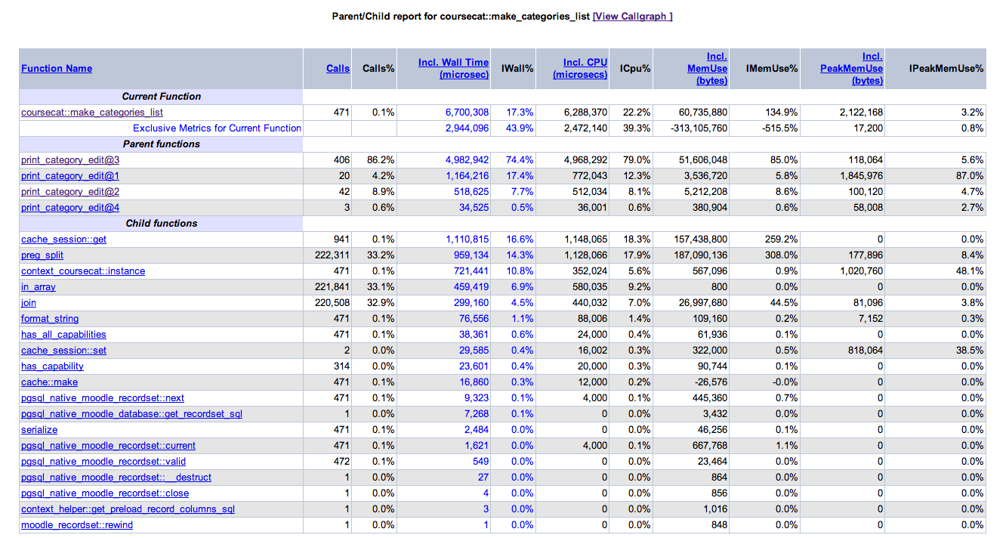Open parent function print_category_edit@2
This screenshot has height=538, width=1006.
pyautogui.click(x=70, y=191)
